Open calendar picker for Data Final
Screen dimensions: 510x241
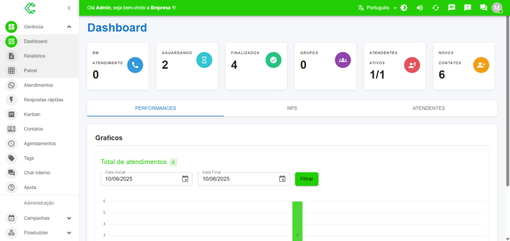point(282,179)
